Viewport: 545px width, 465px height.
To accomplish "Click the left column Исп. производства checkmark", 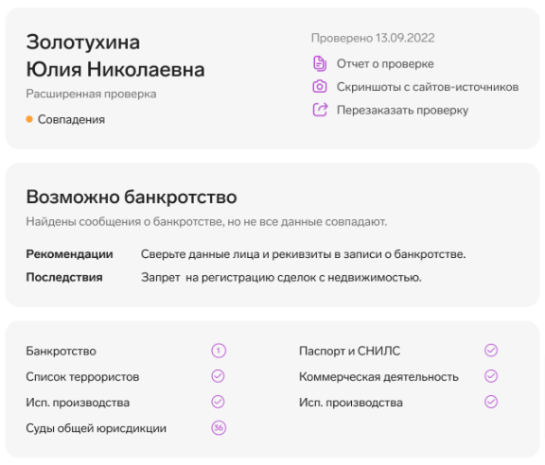I will tap(218, 402).
